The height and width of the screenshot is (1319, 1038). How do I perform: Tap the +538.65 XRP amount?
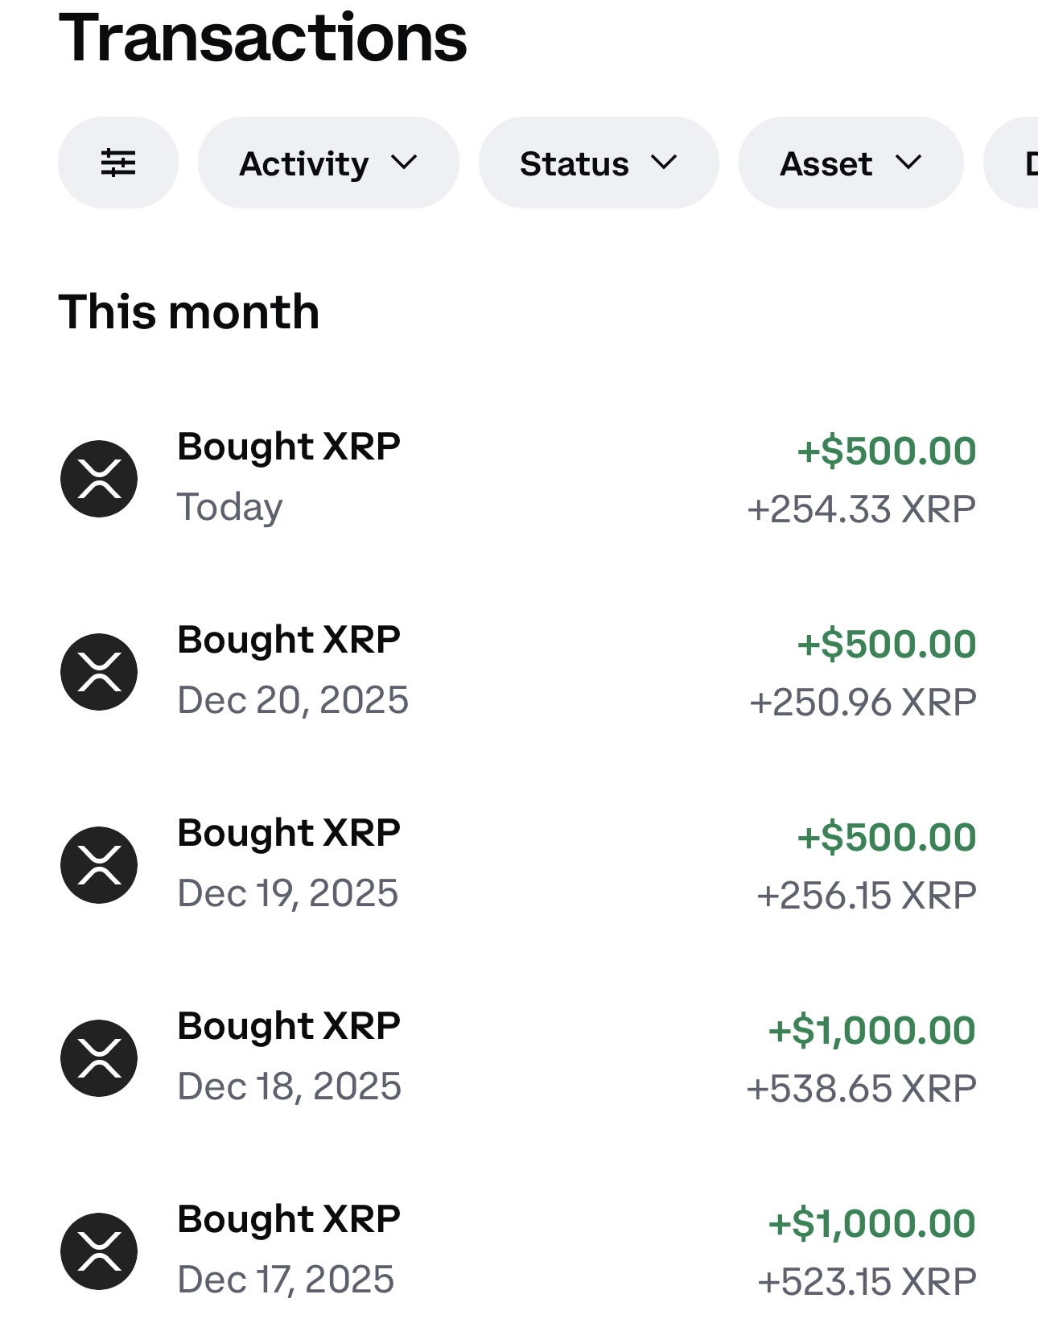click(862, 1089)
